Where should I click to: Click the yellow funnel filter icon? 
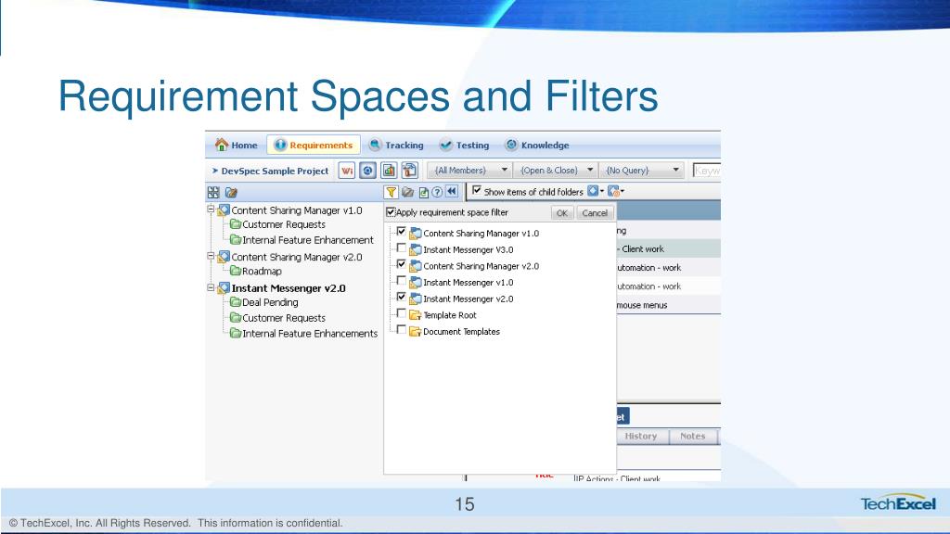392,193
